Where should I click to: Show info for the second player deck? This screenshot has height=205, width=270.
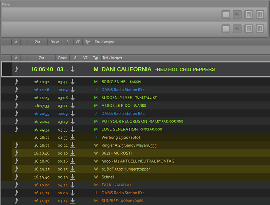point(260,29)
